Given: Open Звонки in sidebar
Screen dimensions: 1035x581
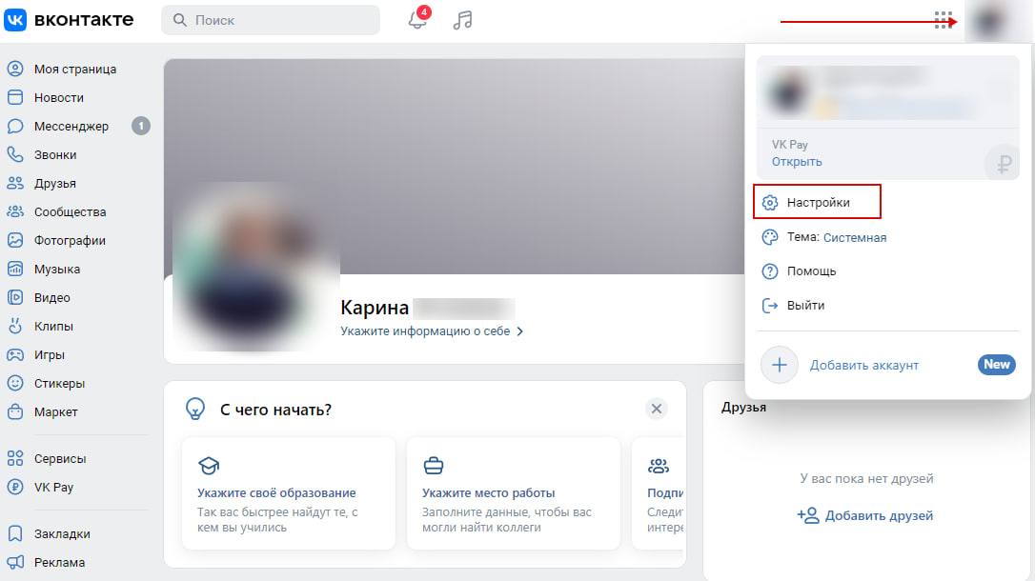Looking at the screenshot, I should 54,155.
